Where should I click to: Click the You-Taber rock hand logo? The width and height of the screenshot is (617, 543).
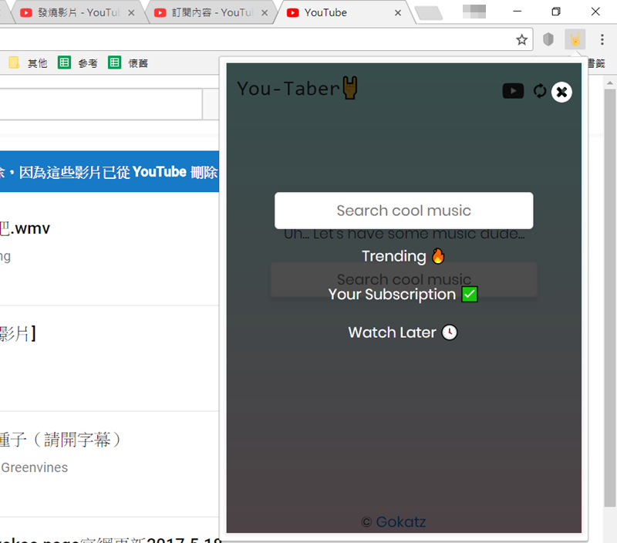click(x=350, y=88)
